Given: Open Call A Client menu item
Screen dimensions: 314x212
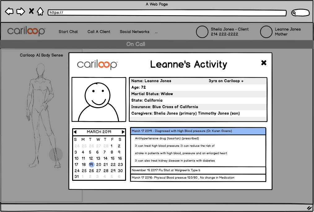Looking at the screenshot, I should point(99,32).
